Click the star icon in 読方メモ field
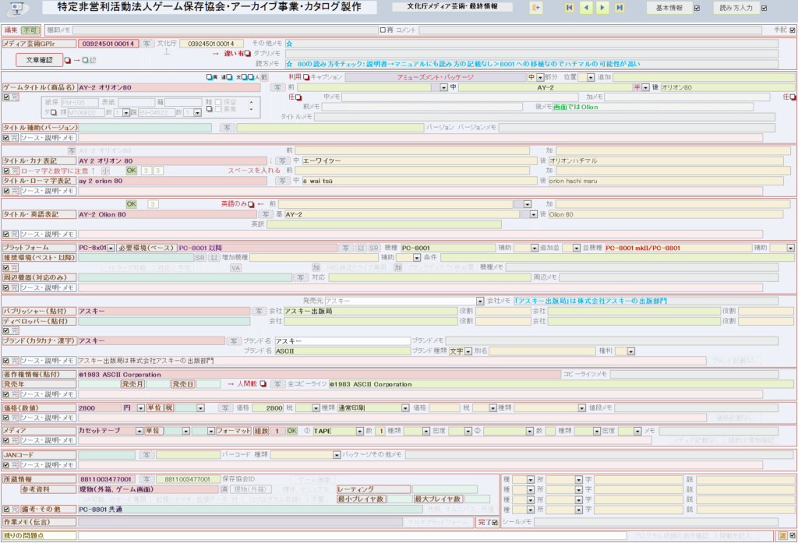The image size is (798, 543). click(289, 64)
